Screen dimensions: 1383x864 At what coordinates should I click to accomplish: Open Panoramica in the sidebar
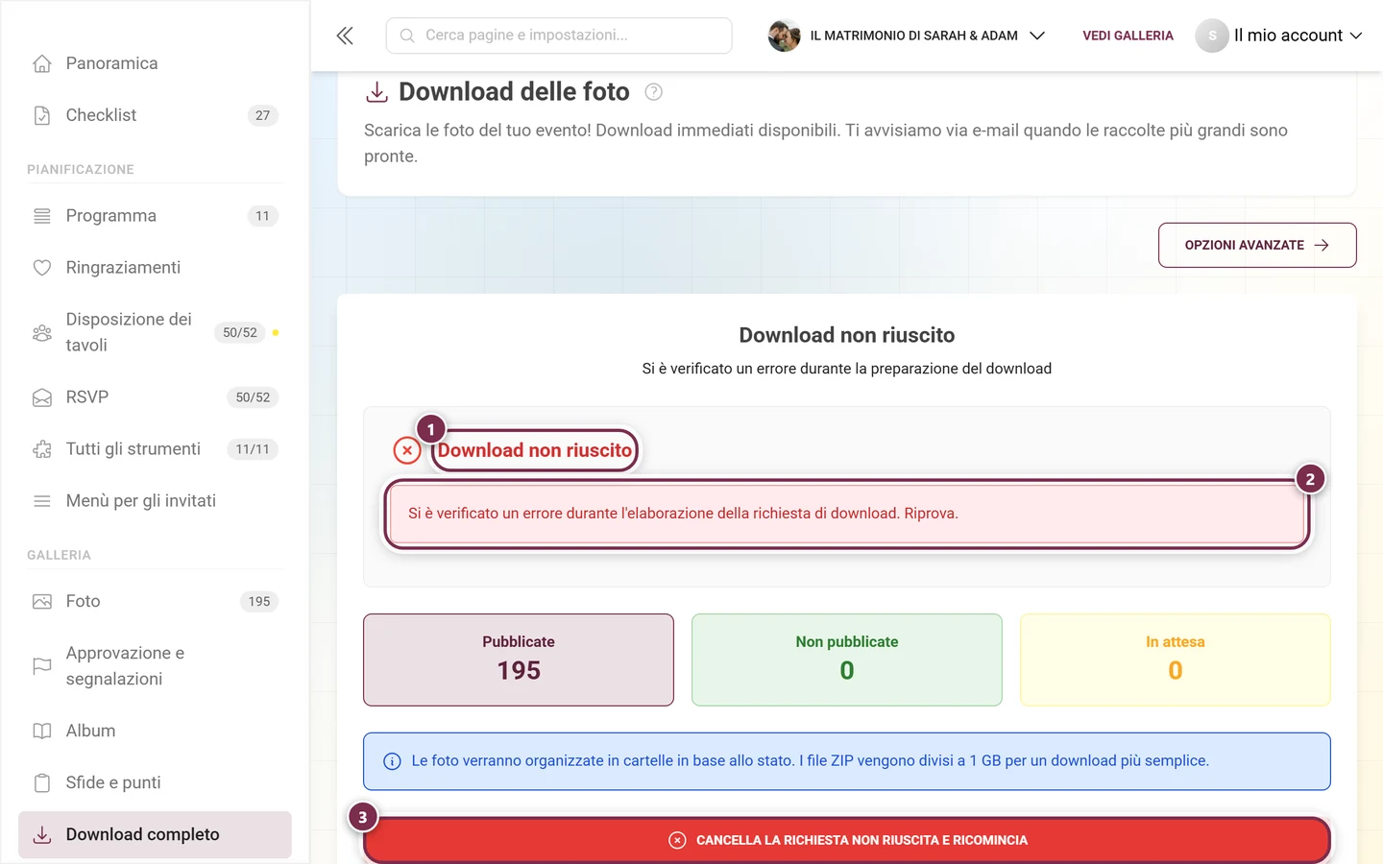[155, 63]
